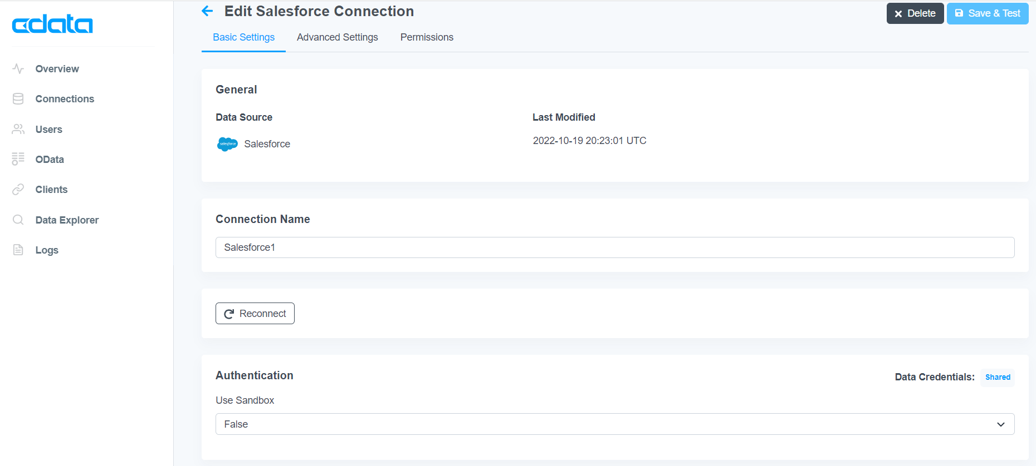Click the Save & Test button
Screen dimensions: 1036x466
click(988, 13)
